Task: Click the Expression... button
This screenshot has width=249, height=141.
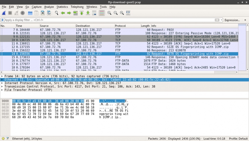Action: tap(232, 20)
